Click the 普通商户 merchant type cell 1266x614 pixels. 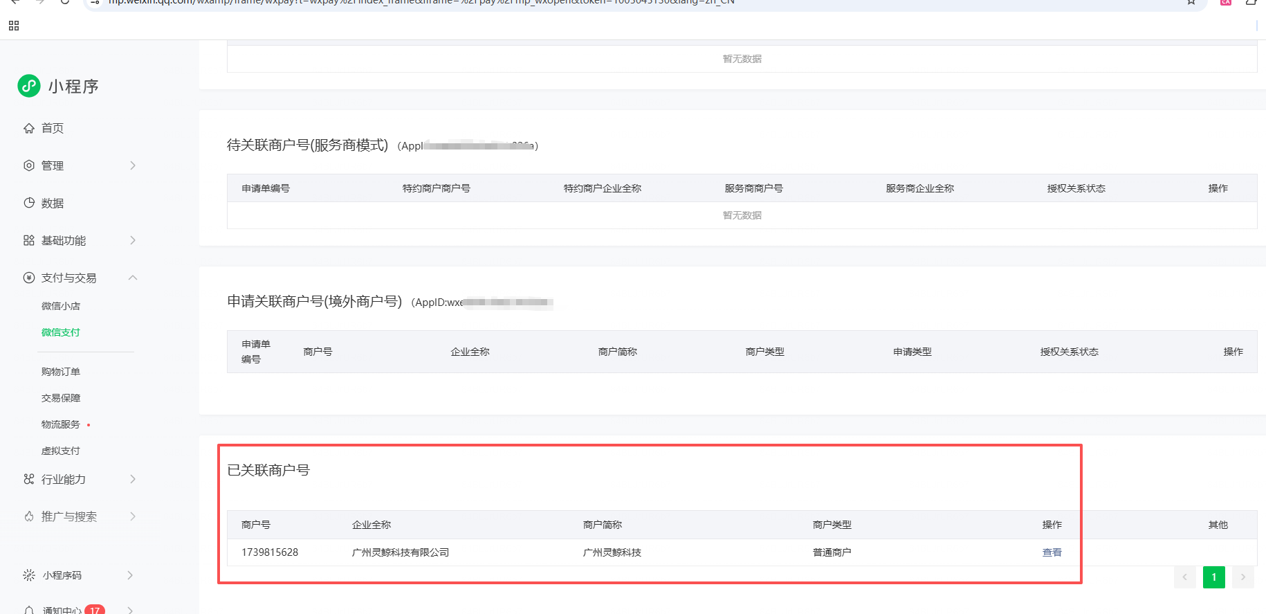coord(832,552)
